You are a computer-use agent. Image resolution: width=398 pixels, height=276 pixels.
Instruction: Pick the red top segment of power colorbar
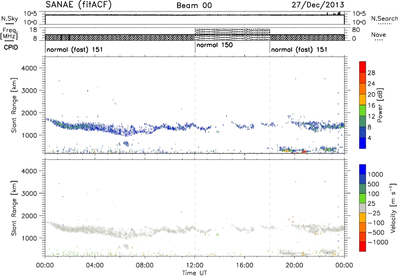point(363,67)
